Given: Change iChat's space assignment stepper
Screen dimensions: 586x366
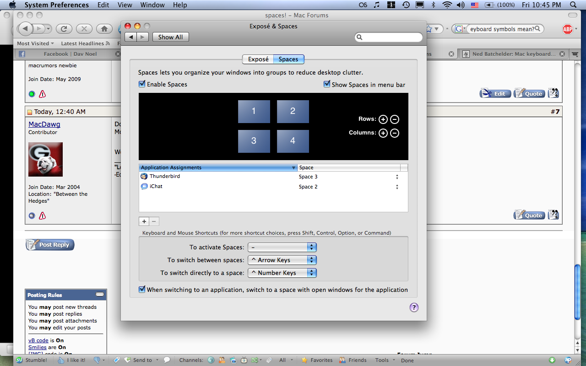Looking at the screenshot, I should pyautogui.click(x=397, y=187).
